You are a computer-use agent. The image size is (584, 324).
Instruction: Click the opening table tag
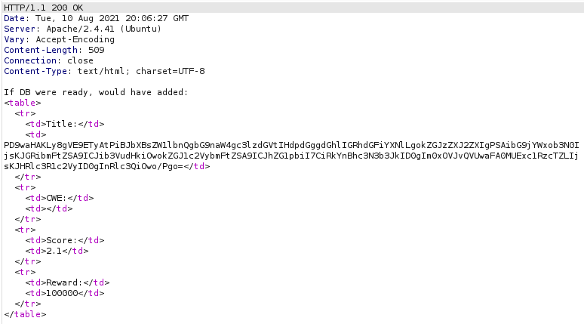[23, 103]
